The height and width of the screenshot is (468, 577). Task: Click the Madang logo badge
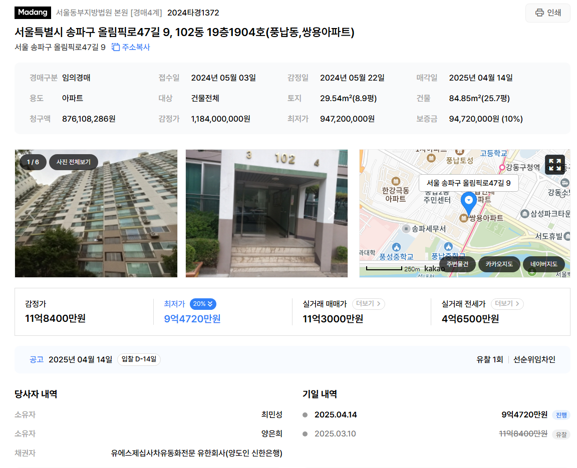click(x=33, y=13)
